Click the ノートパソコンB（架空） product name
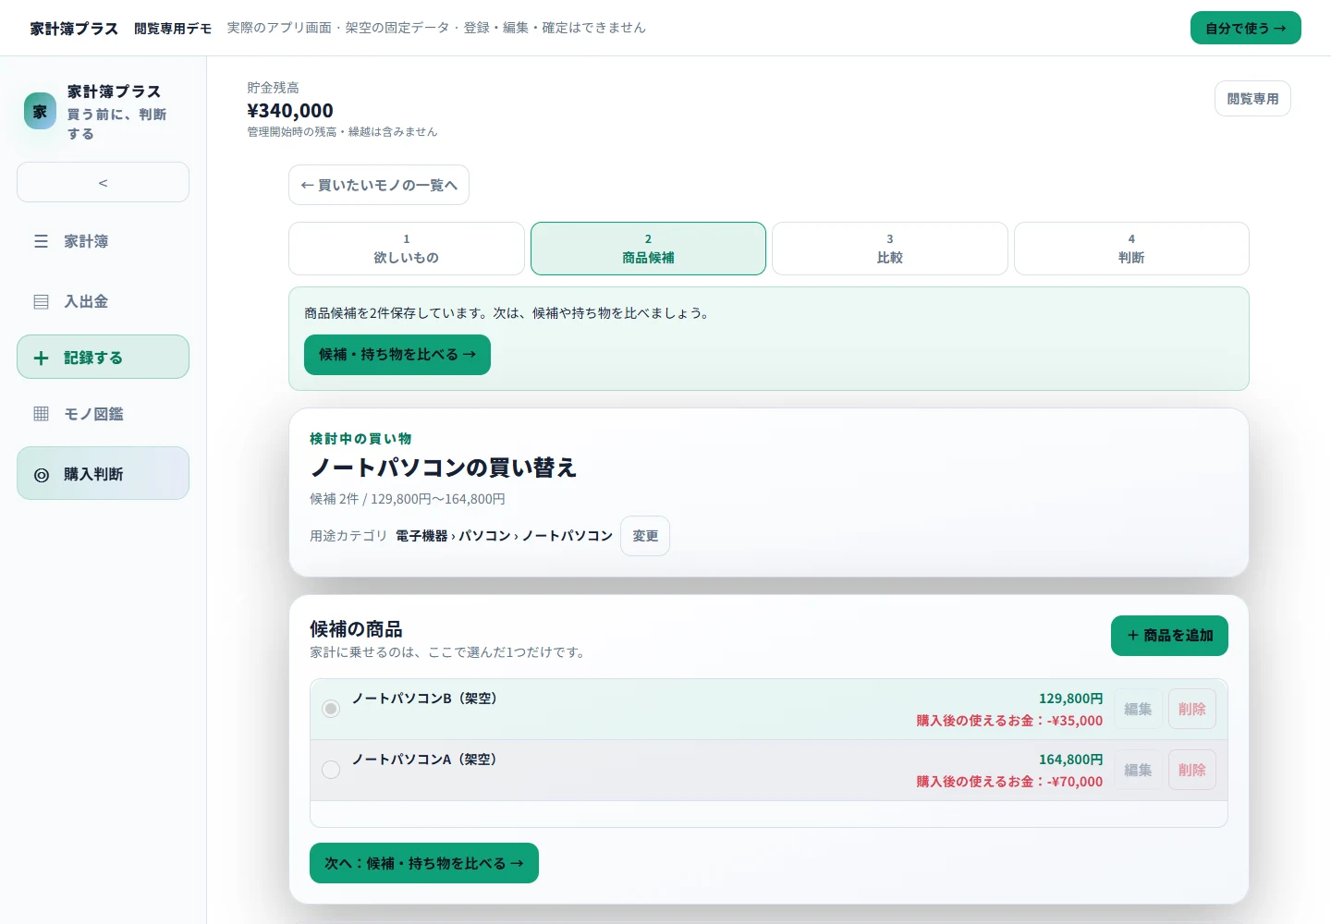Screen dimensions: 1331x924 pos(427,699)
